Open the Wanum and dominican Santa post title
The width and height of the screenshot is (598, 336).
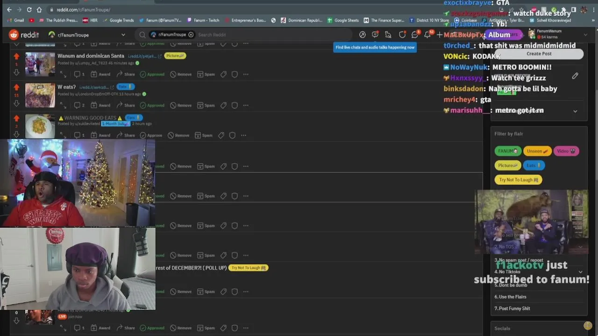pos(91,56)
